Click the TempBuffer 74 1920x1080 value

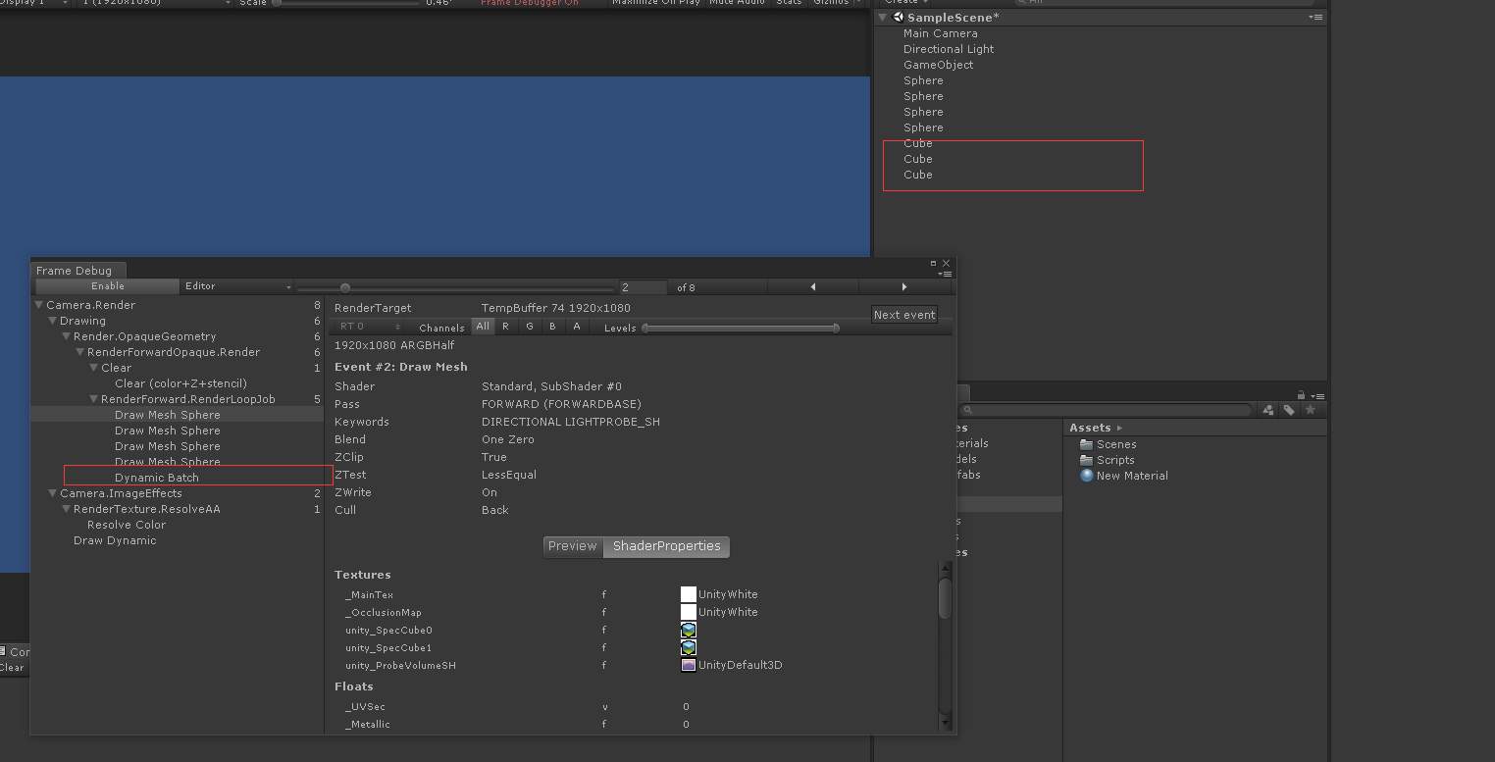(x=556, y=308)
